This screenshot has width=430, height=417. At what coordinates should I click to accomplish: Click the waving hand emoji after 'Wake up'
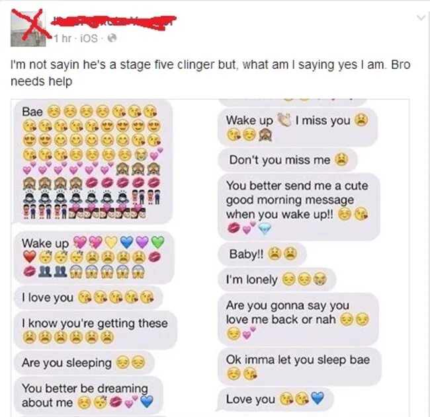284,119
